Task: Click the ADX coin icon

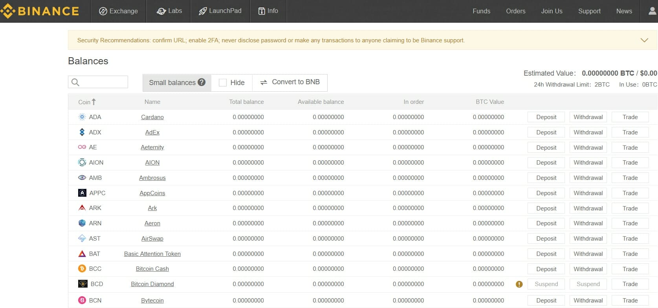Action: click(82, 132)
